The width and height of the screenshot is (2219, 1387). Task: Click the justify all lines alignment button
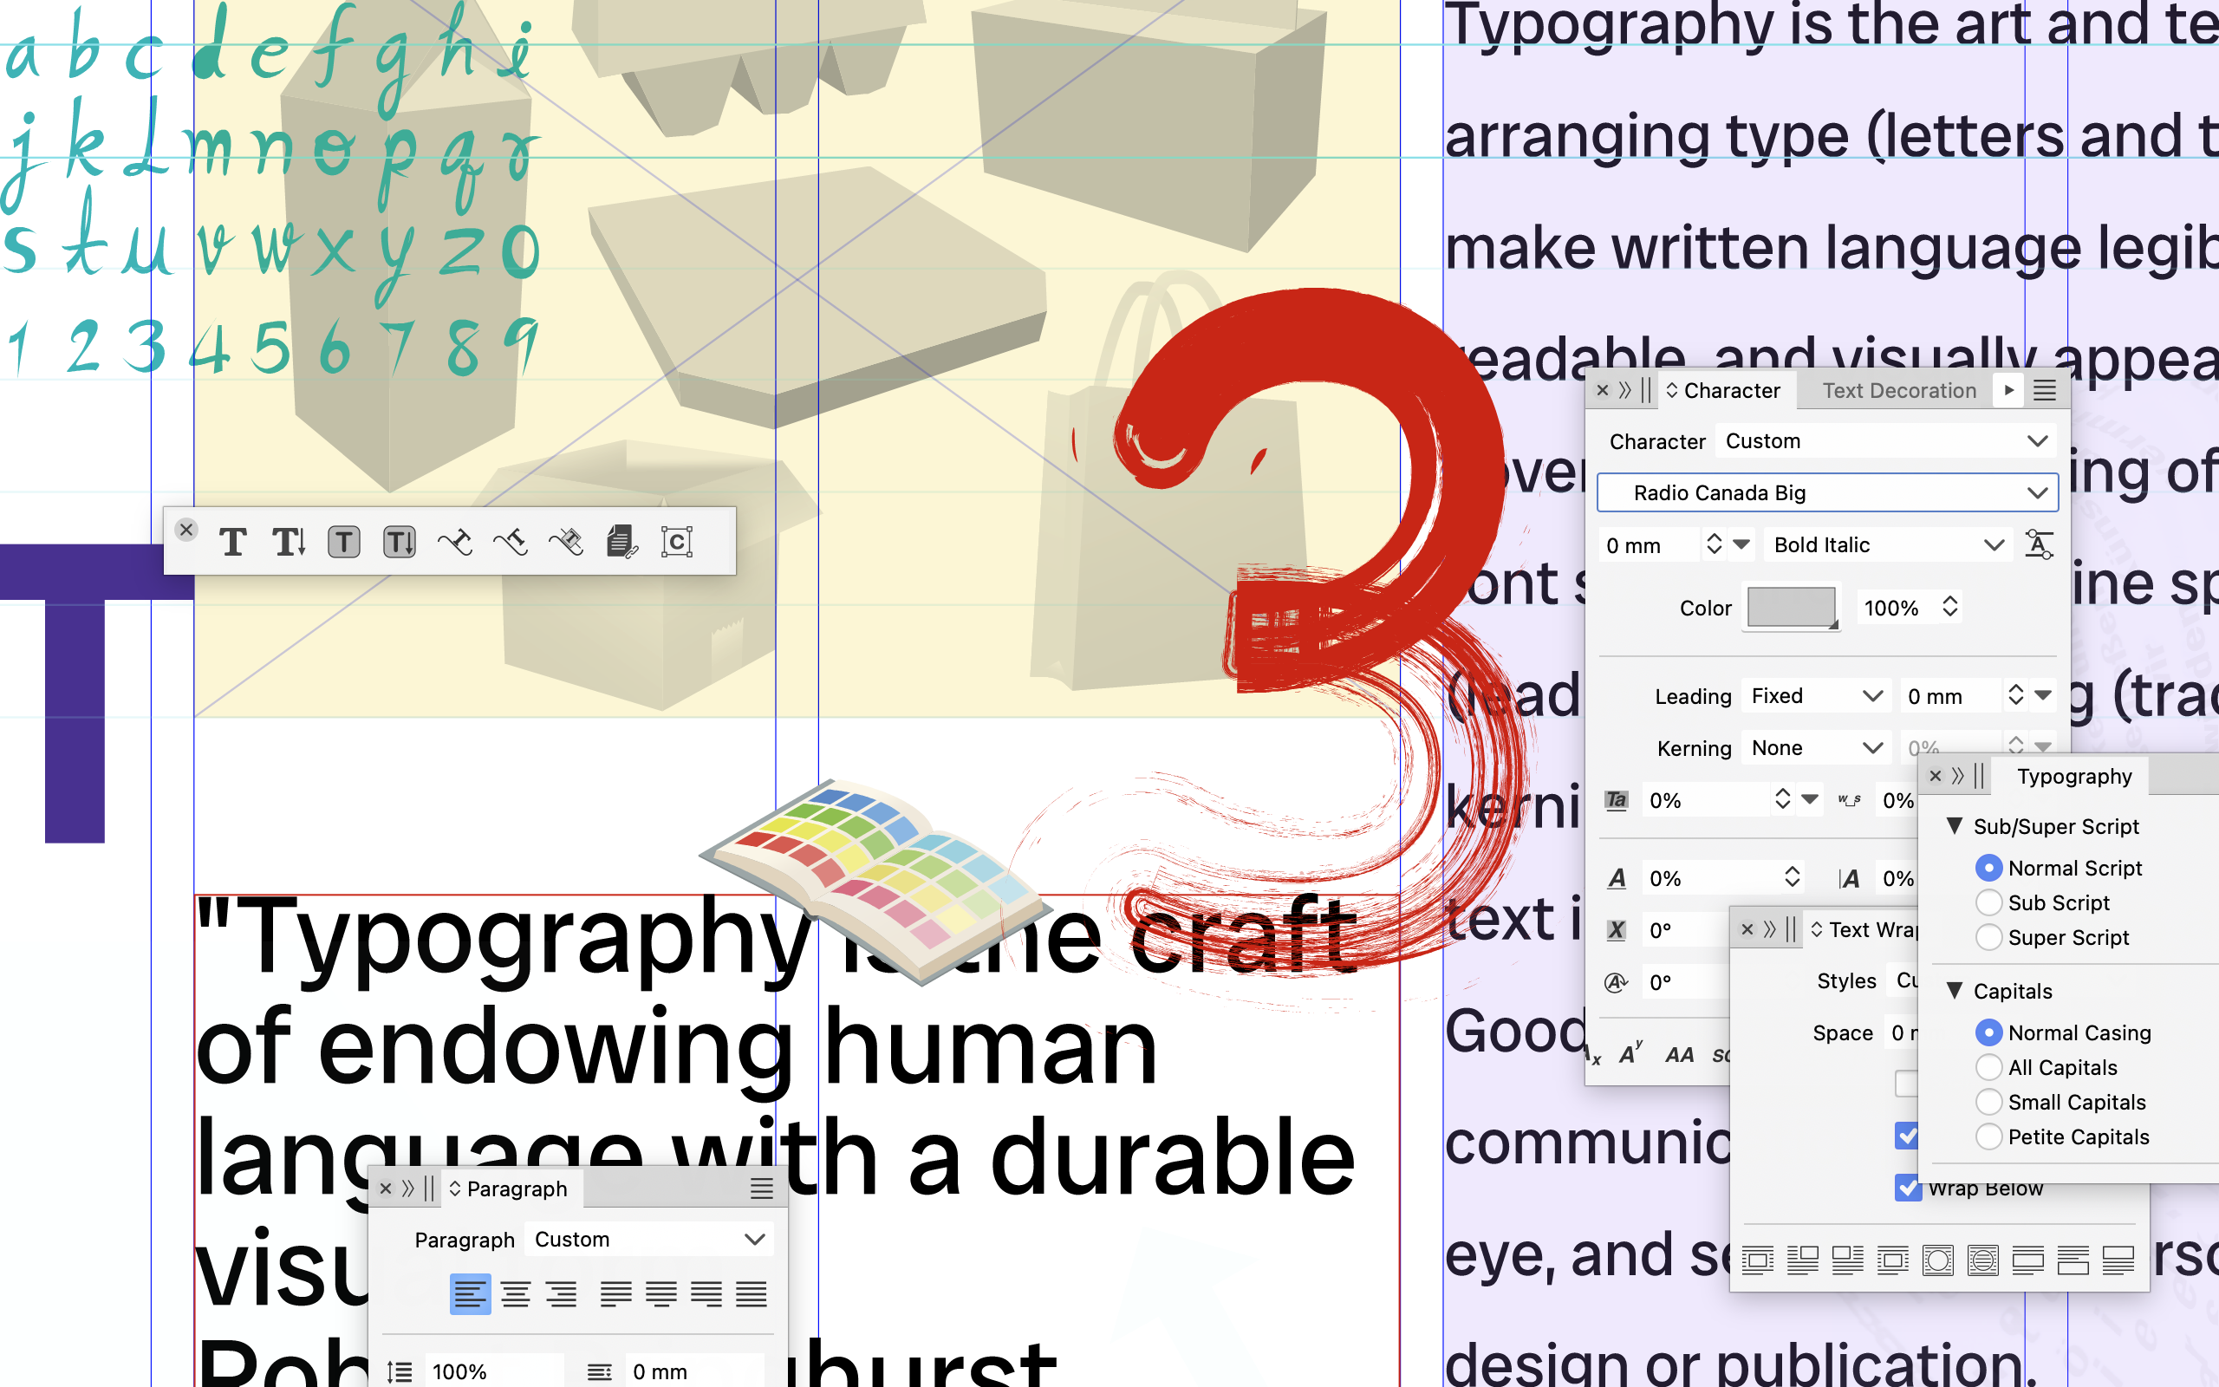pyautogui.click(x=751, y=1294)
